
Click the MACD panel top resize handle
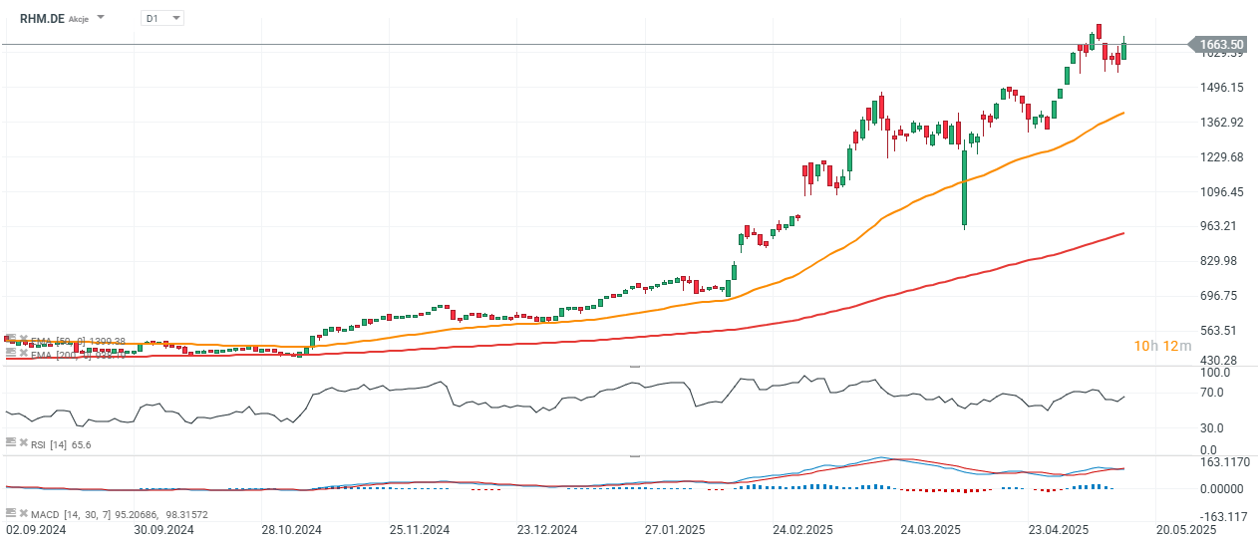coord(633,456)
